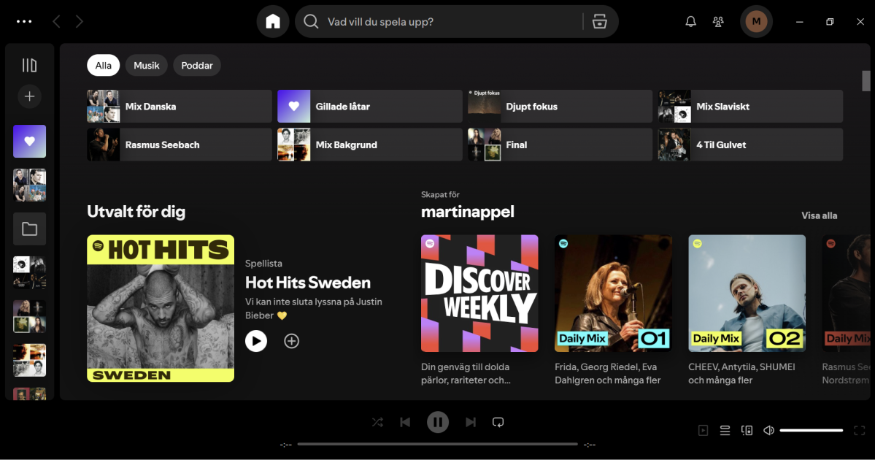The height and width of the screenshot is (460, 875).
Task: Switch to the Poddar filter tab
Action: point(196,65)
